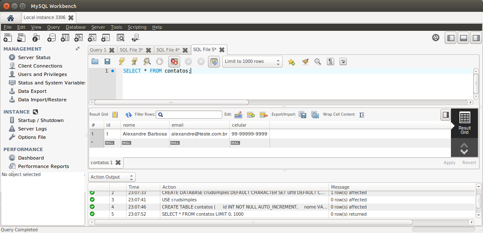Save the SQL script to file

pyautogui.click(x=107, y=61)
